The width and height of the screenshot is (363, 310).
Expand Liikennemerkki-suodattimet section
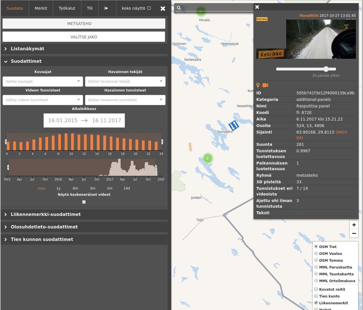[x=84, y=214]
